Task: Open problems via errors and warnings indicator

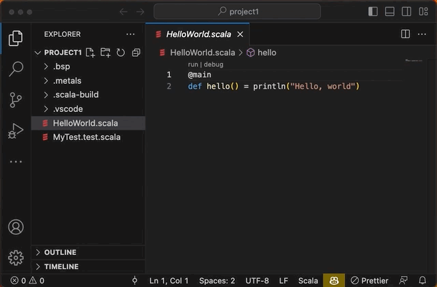Action: pos(27,280)
